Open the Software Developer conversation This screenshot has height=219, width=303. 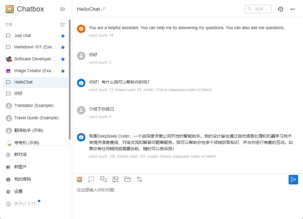tap(35, 59)
